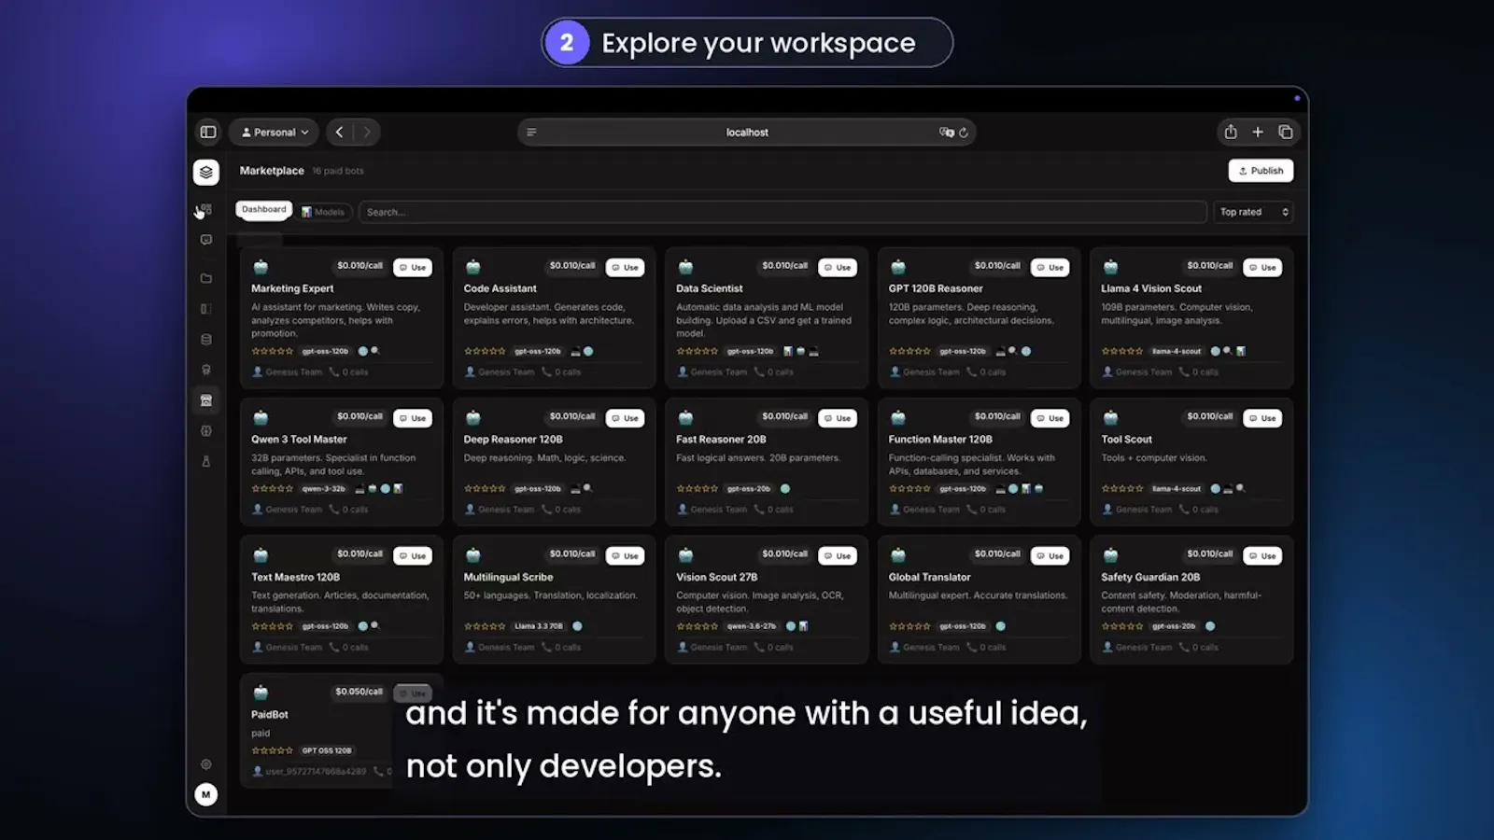
Task: Toggle the Models filter chip
Action: pyautogui.click(x=323, y=212)
